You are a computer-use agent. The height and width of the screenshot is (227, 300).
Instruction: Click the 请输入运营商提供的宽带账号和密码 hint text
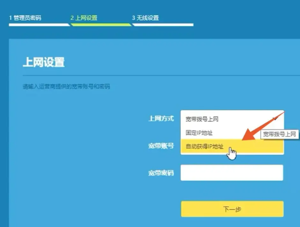66,87
